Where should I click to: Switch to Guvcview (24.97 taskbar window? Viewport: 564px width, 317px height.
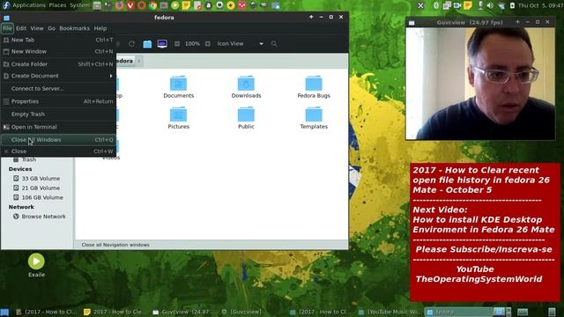186,312
